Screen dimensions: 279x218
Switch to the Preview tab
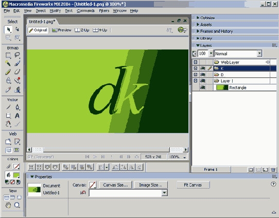click(x=62, y=30)
